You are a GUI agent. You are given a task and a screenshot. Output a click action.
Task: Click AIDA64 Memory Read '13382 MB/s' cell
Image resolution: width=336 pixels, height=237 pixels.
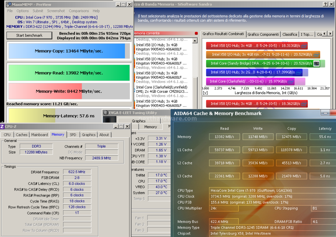(x=224, y=137)
